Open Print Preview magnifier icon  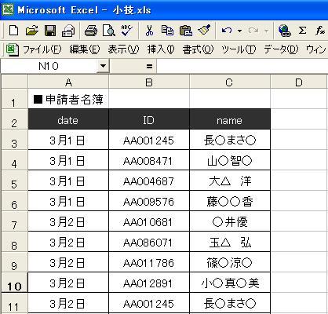109,31
